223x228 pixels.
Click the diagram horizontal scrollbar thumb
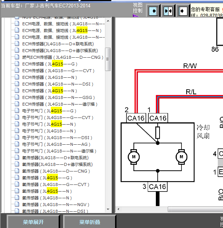click(195, 209)
